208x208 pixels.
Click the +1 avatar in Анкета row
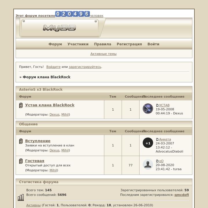tap(148, 143)
